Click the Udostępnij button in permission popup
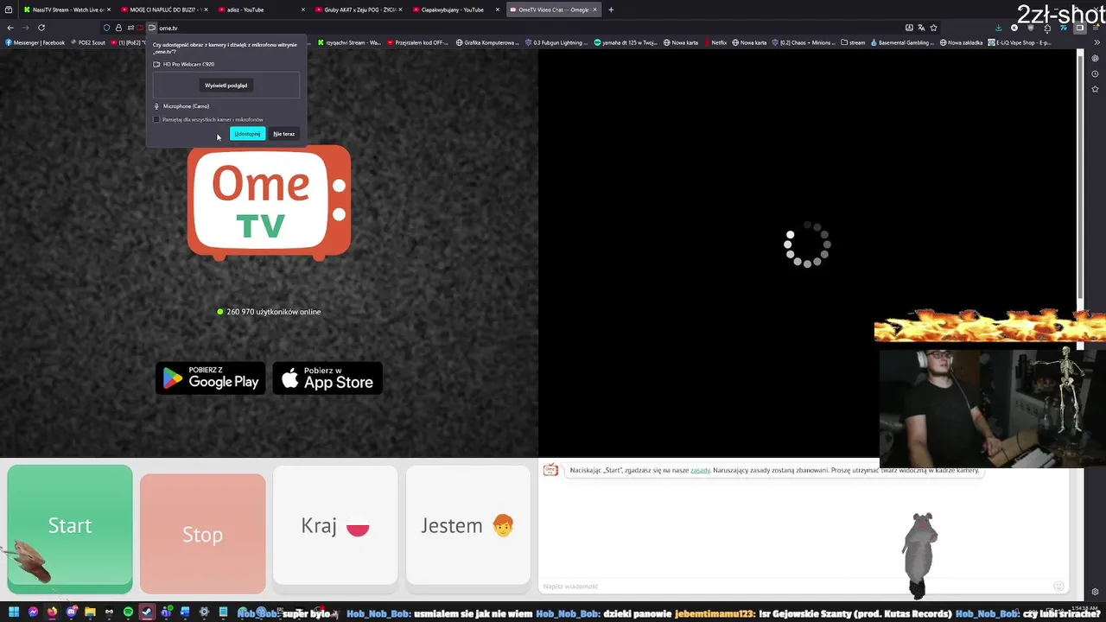The width and height of the screenshot is (1106, 622). [x=247, y=134]
